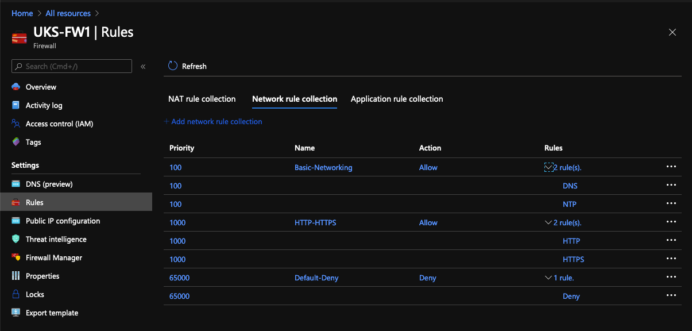Image resolution: width=692 pixels, height=331 pixels.
Task: Open the HTTP rule link
Action: tap(571, 241)
